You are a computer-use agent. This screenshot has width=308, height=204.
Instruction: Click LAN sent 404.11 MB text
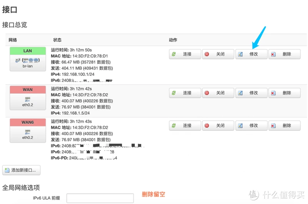pos(82,69)
